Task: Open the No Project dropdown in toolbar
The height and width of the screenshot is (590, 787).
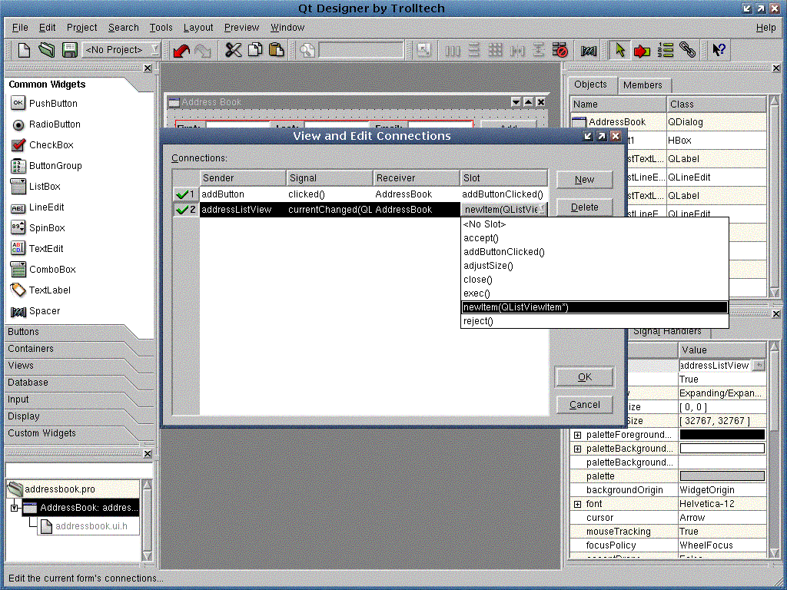Action: [x=122, y=50]
